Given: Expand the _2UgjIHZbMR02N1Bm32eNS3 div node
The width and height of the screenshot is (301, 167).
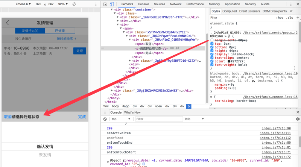Looking at the screenshot, I should (111, 90).
